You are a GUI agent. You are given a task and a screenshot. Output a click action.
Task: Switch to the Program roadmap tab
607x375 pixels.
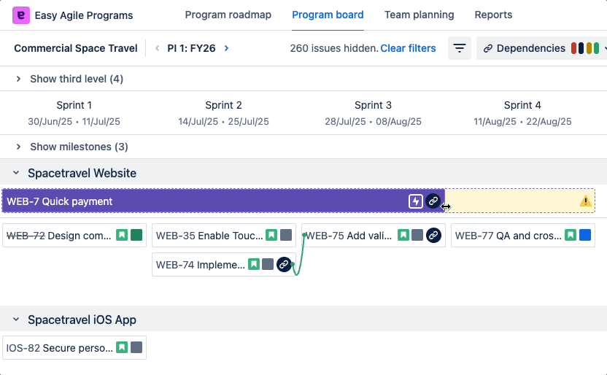point(228,15)
